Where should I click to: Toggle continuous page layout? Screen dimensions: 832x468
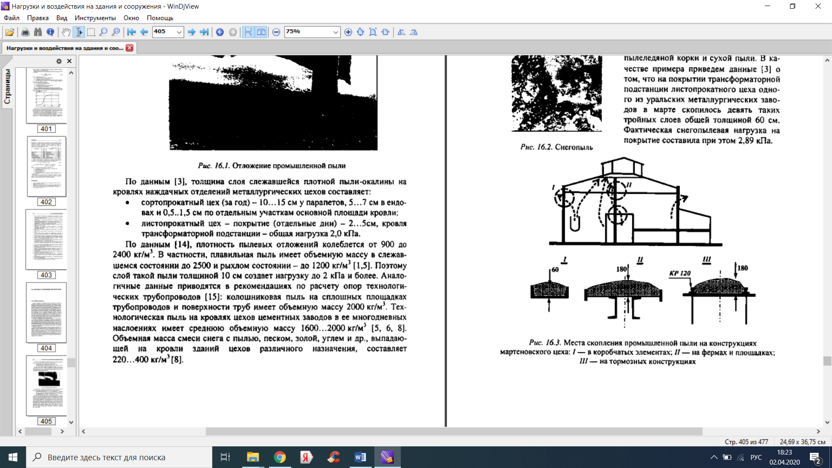pyautogui.click(x=248, y=32)
